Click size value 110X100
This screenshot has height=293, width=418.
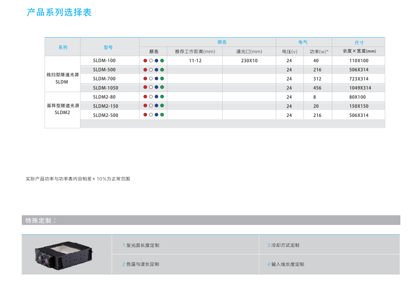point(359,61)
